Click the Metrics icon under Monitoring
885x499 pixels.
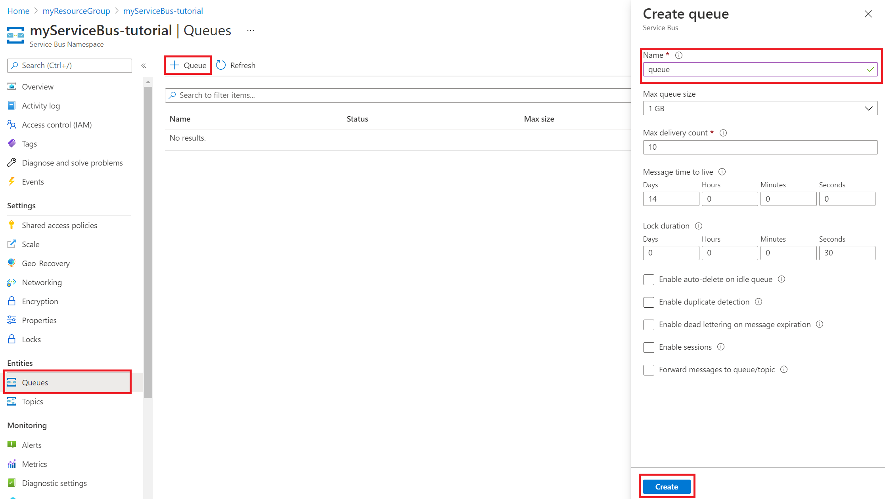coord(11,464)
